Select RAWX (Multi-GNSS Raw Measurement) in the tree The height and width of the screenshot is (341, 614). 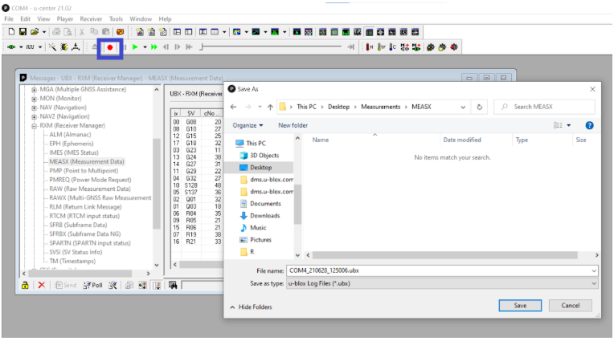point(100,198)
